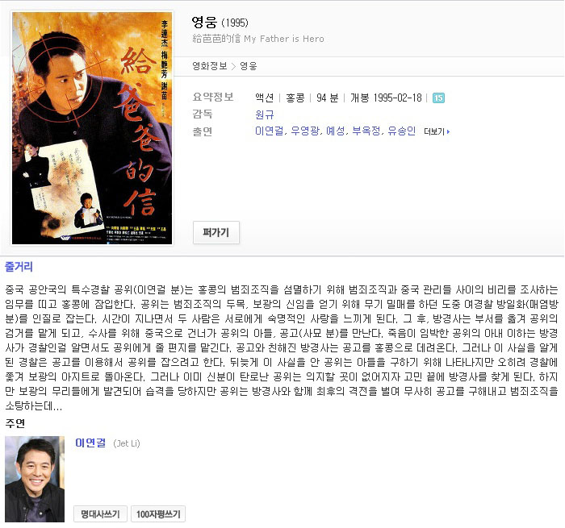Screen dimensions: 565x528
Task: Click the movie title 영웅 (1995)
Action: click(220, 23)
